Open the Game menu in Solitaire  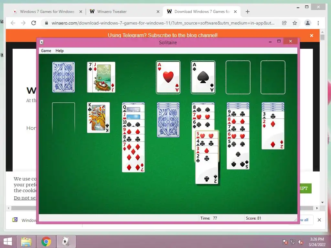click(x=46, y=51)
